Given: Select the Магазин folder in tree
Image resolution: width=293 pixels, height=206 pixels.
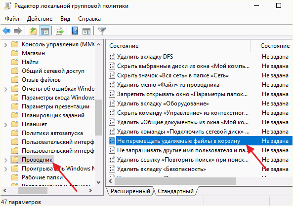Looking at the screenshot, I should [x=33, y=53].
